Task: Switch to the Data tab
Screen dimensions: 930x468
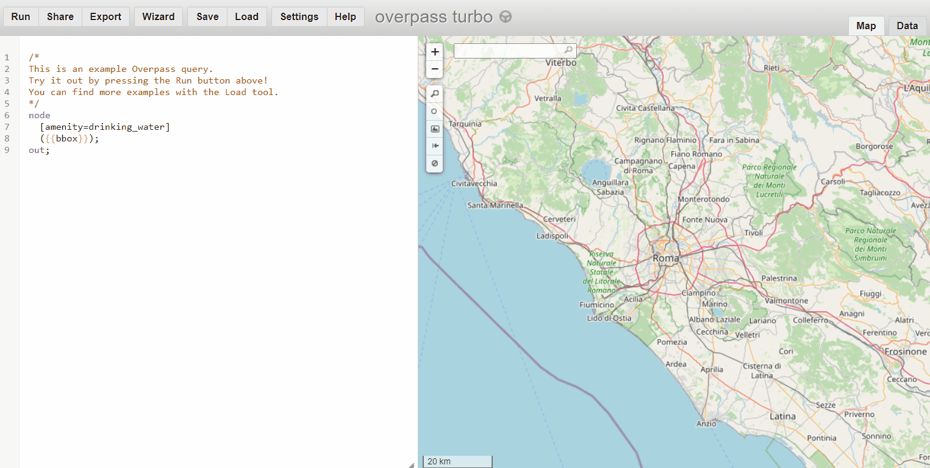Action: tap(907, 26)
